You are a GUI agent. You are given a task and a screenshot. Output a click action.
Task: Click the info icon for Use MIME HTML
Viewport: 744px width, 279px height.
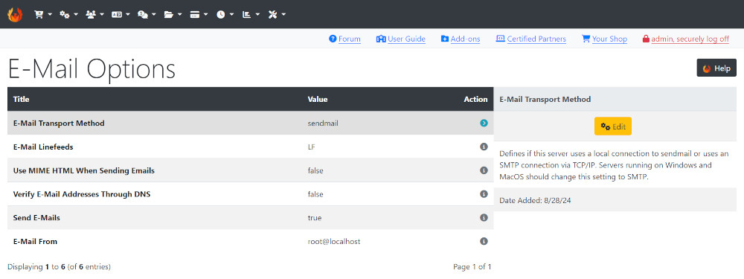[x=484, y=170]
